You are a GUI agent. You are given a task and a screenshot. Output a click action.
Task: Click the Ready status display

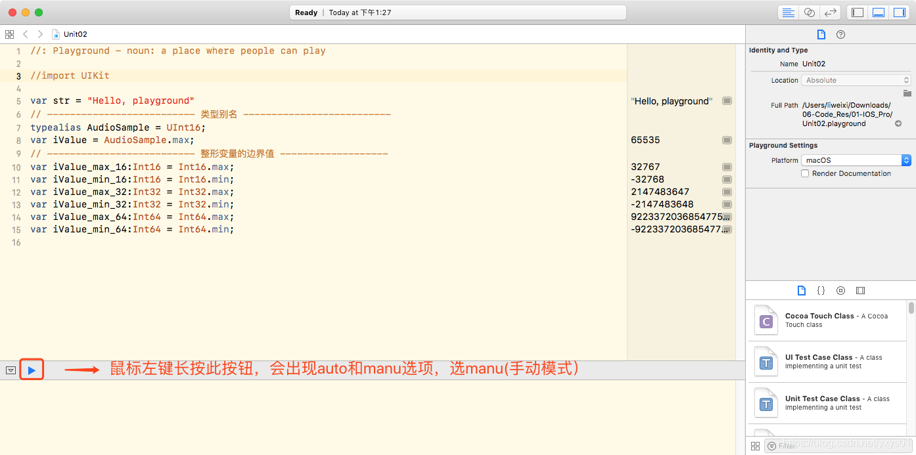point(458,12)
